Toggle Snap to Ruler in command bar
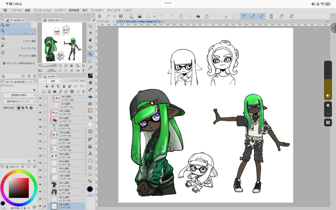 click(244, 16)
